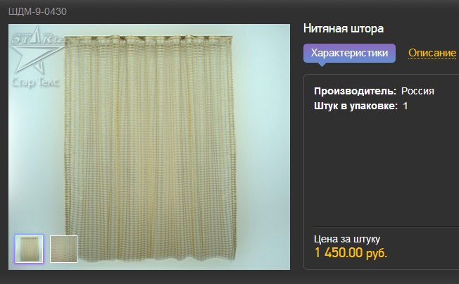
Task: Click the curtain rod in the photo
Action: [x=149, y=37]
